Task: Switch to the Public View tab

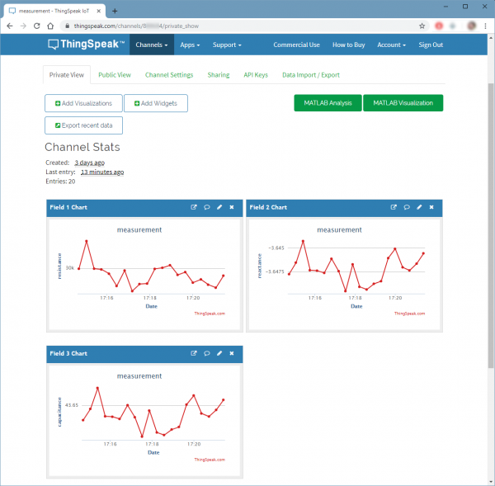Action: click(114, 75)
